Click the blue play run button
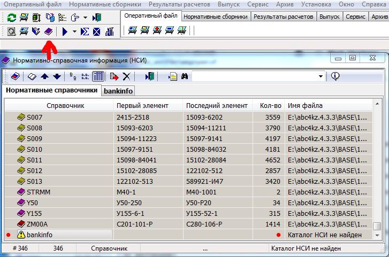Viewport: 389px width, 257px height. tap(64, 32)
